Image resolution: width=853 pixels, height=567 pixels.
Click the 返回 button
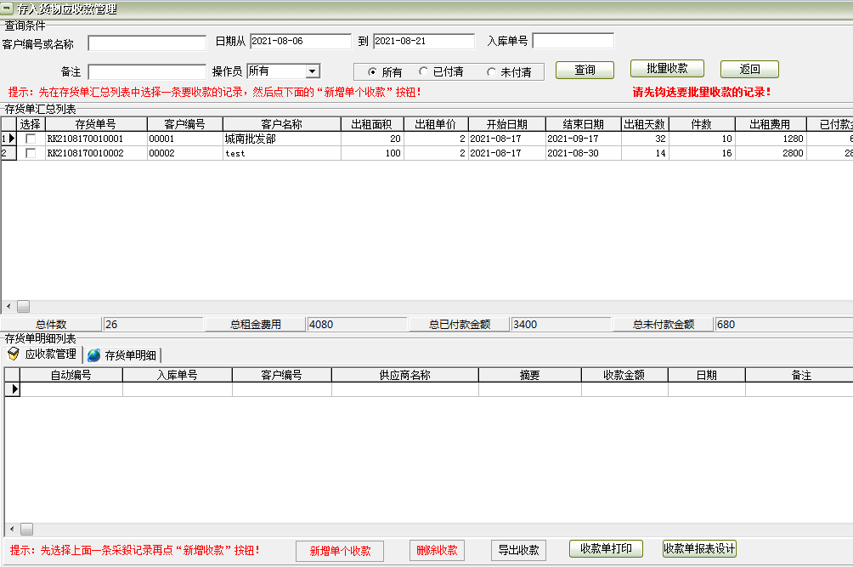coord(749,69)
